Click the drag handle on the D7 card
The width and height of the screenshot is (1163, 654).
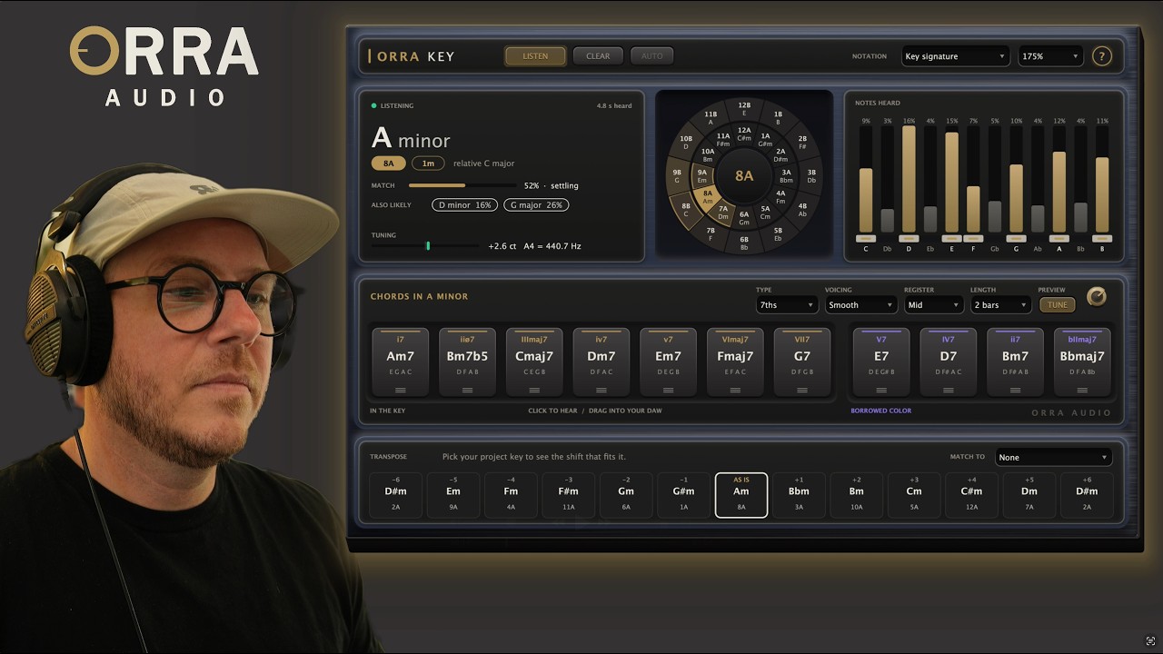point(949,391)
